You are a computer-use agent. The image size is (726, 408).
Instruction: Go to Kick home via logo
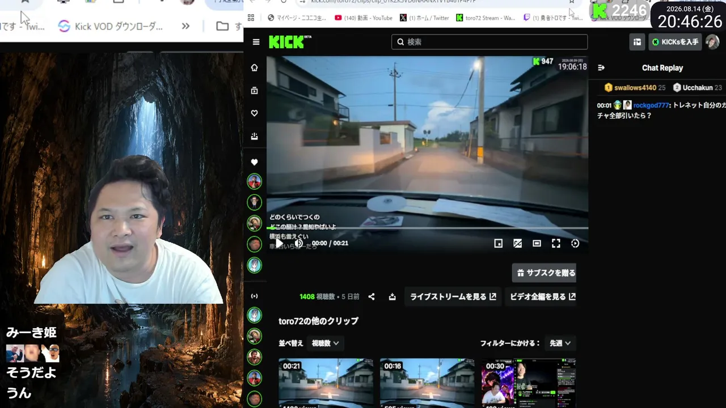click(290, 41)
